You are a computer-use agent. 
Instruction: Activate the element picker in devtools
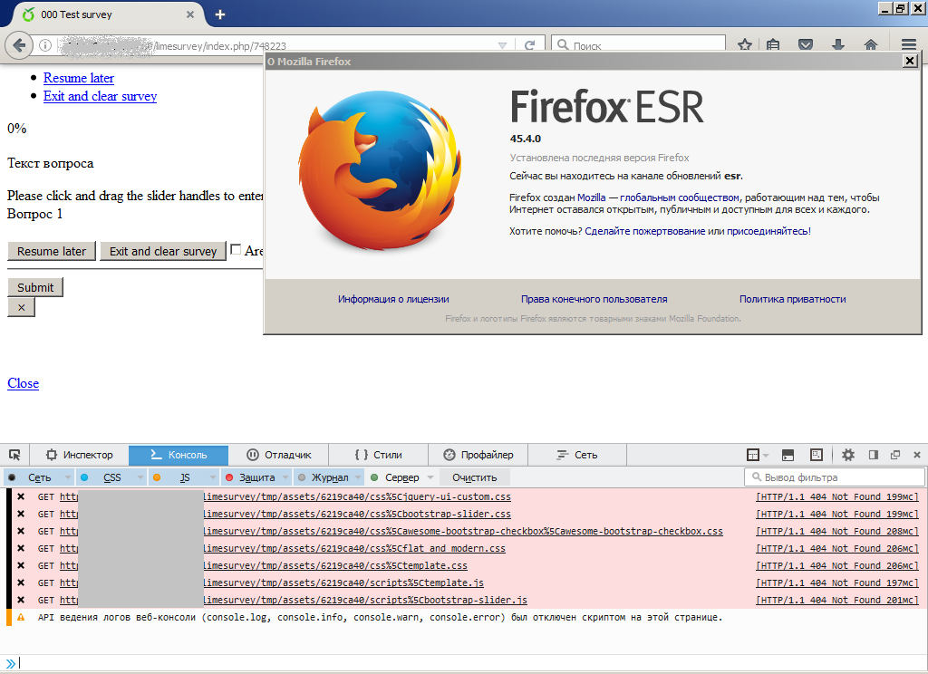point(14,455)
